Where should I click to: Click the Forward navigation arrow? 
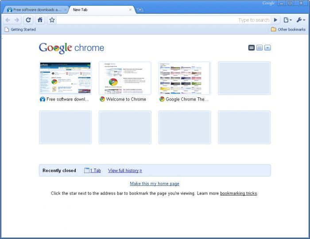coord(17,20)
